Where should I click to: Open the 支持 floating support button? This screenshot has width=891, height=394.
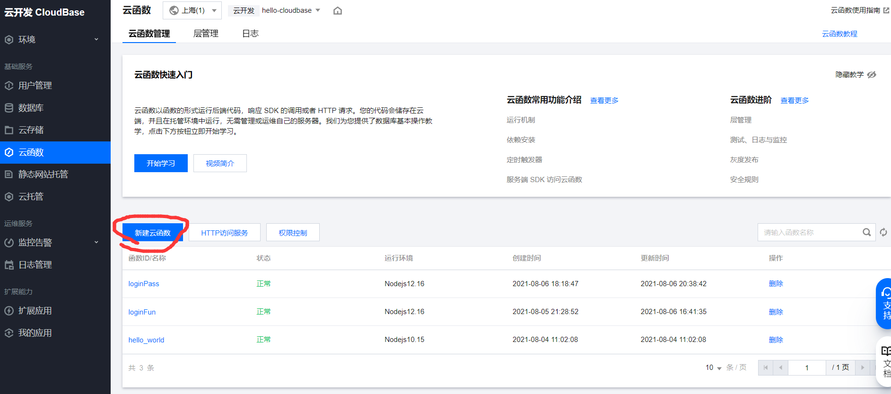884,304
